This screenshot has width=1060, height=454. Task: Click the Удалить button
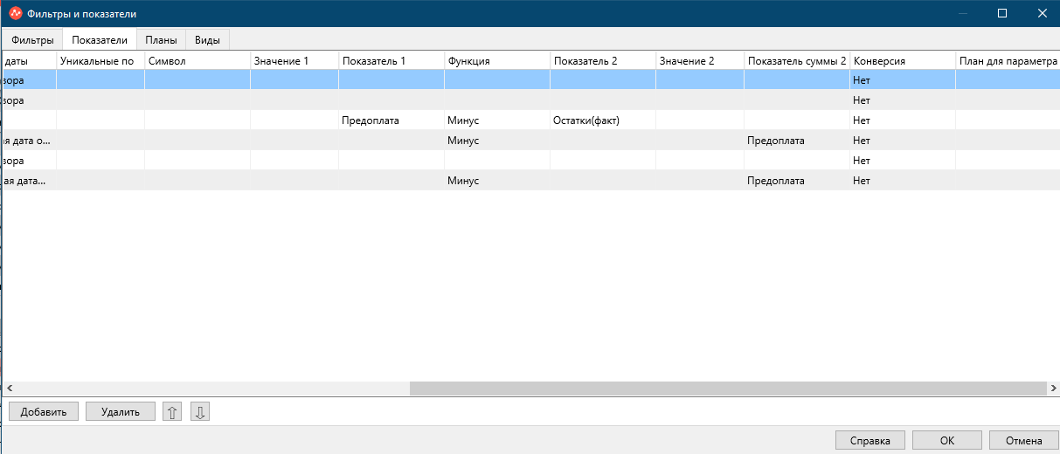(x=121, y=412)
